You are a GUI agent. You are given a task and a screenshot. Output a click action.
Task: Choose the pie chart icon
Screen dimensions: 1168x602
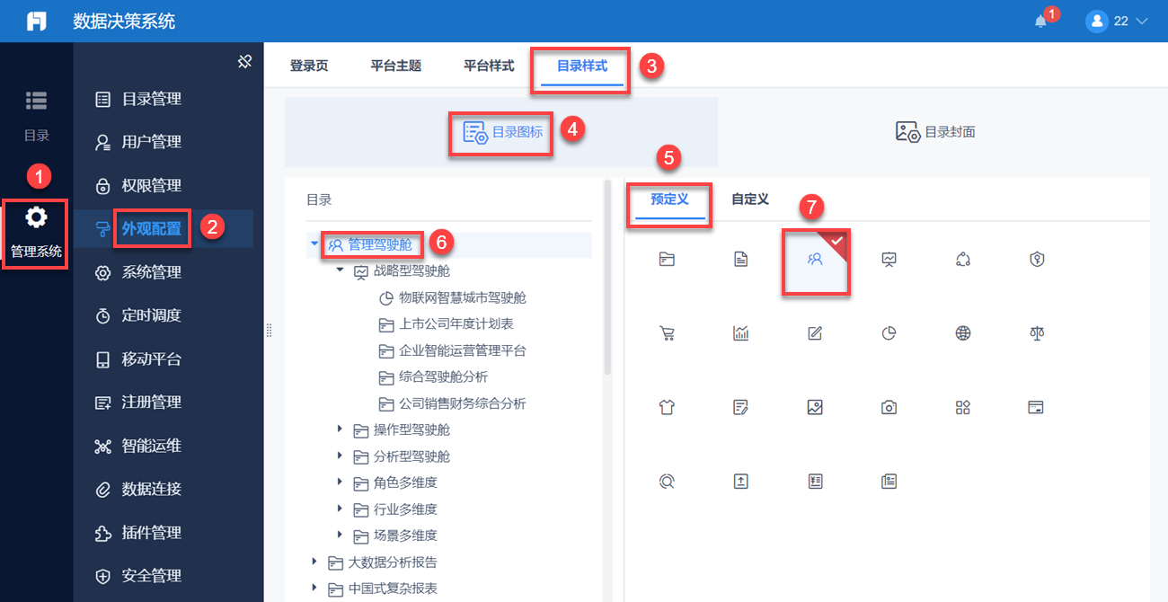pyautogui.click(x=889, y=333)
